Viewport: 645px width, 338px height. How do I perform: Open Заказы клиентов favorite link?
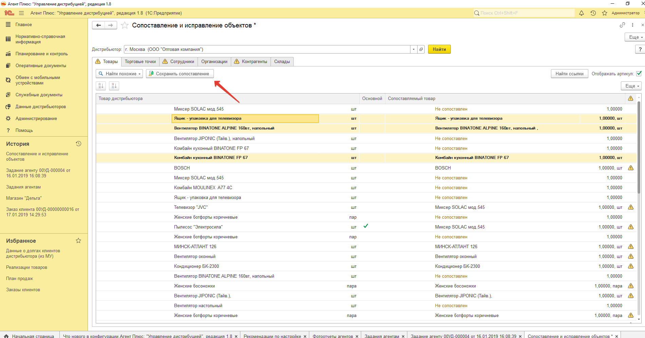click(x=23, y=290)
